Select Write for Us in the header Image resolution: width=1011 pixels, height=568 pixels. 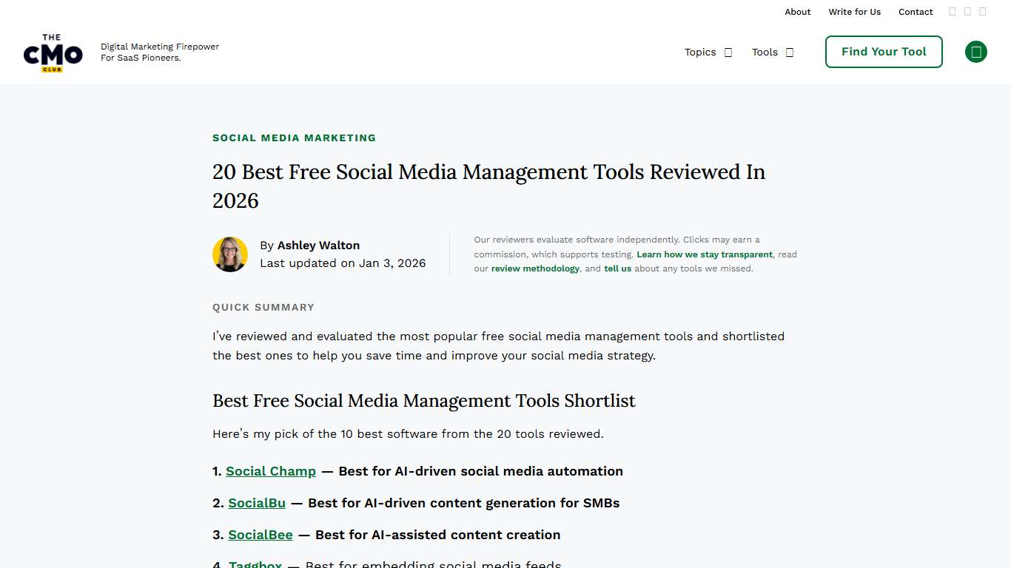tap(854, 12)
